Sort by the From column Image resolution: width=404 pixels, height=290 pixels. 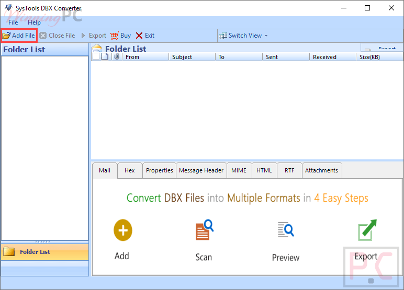pos(145,57)
